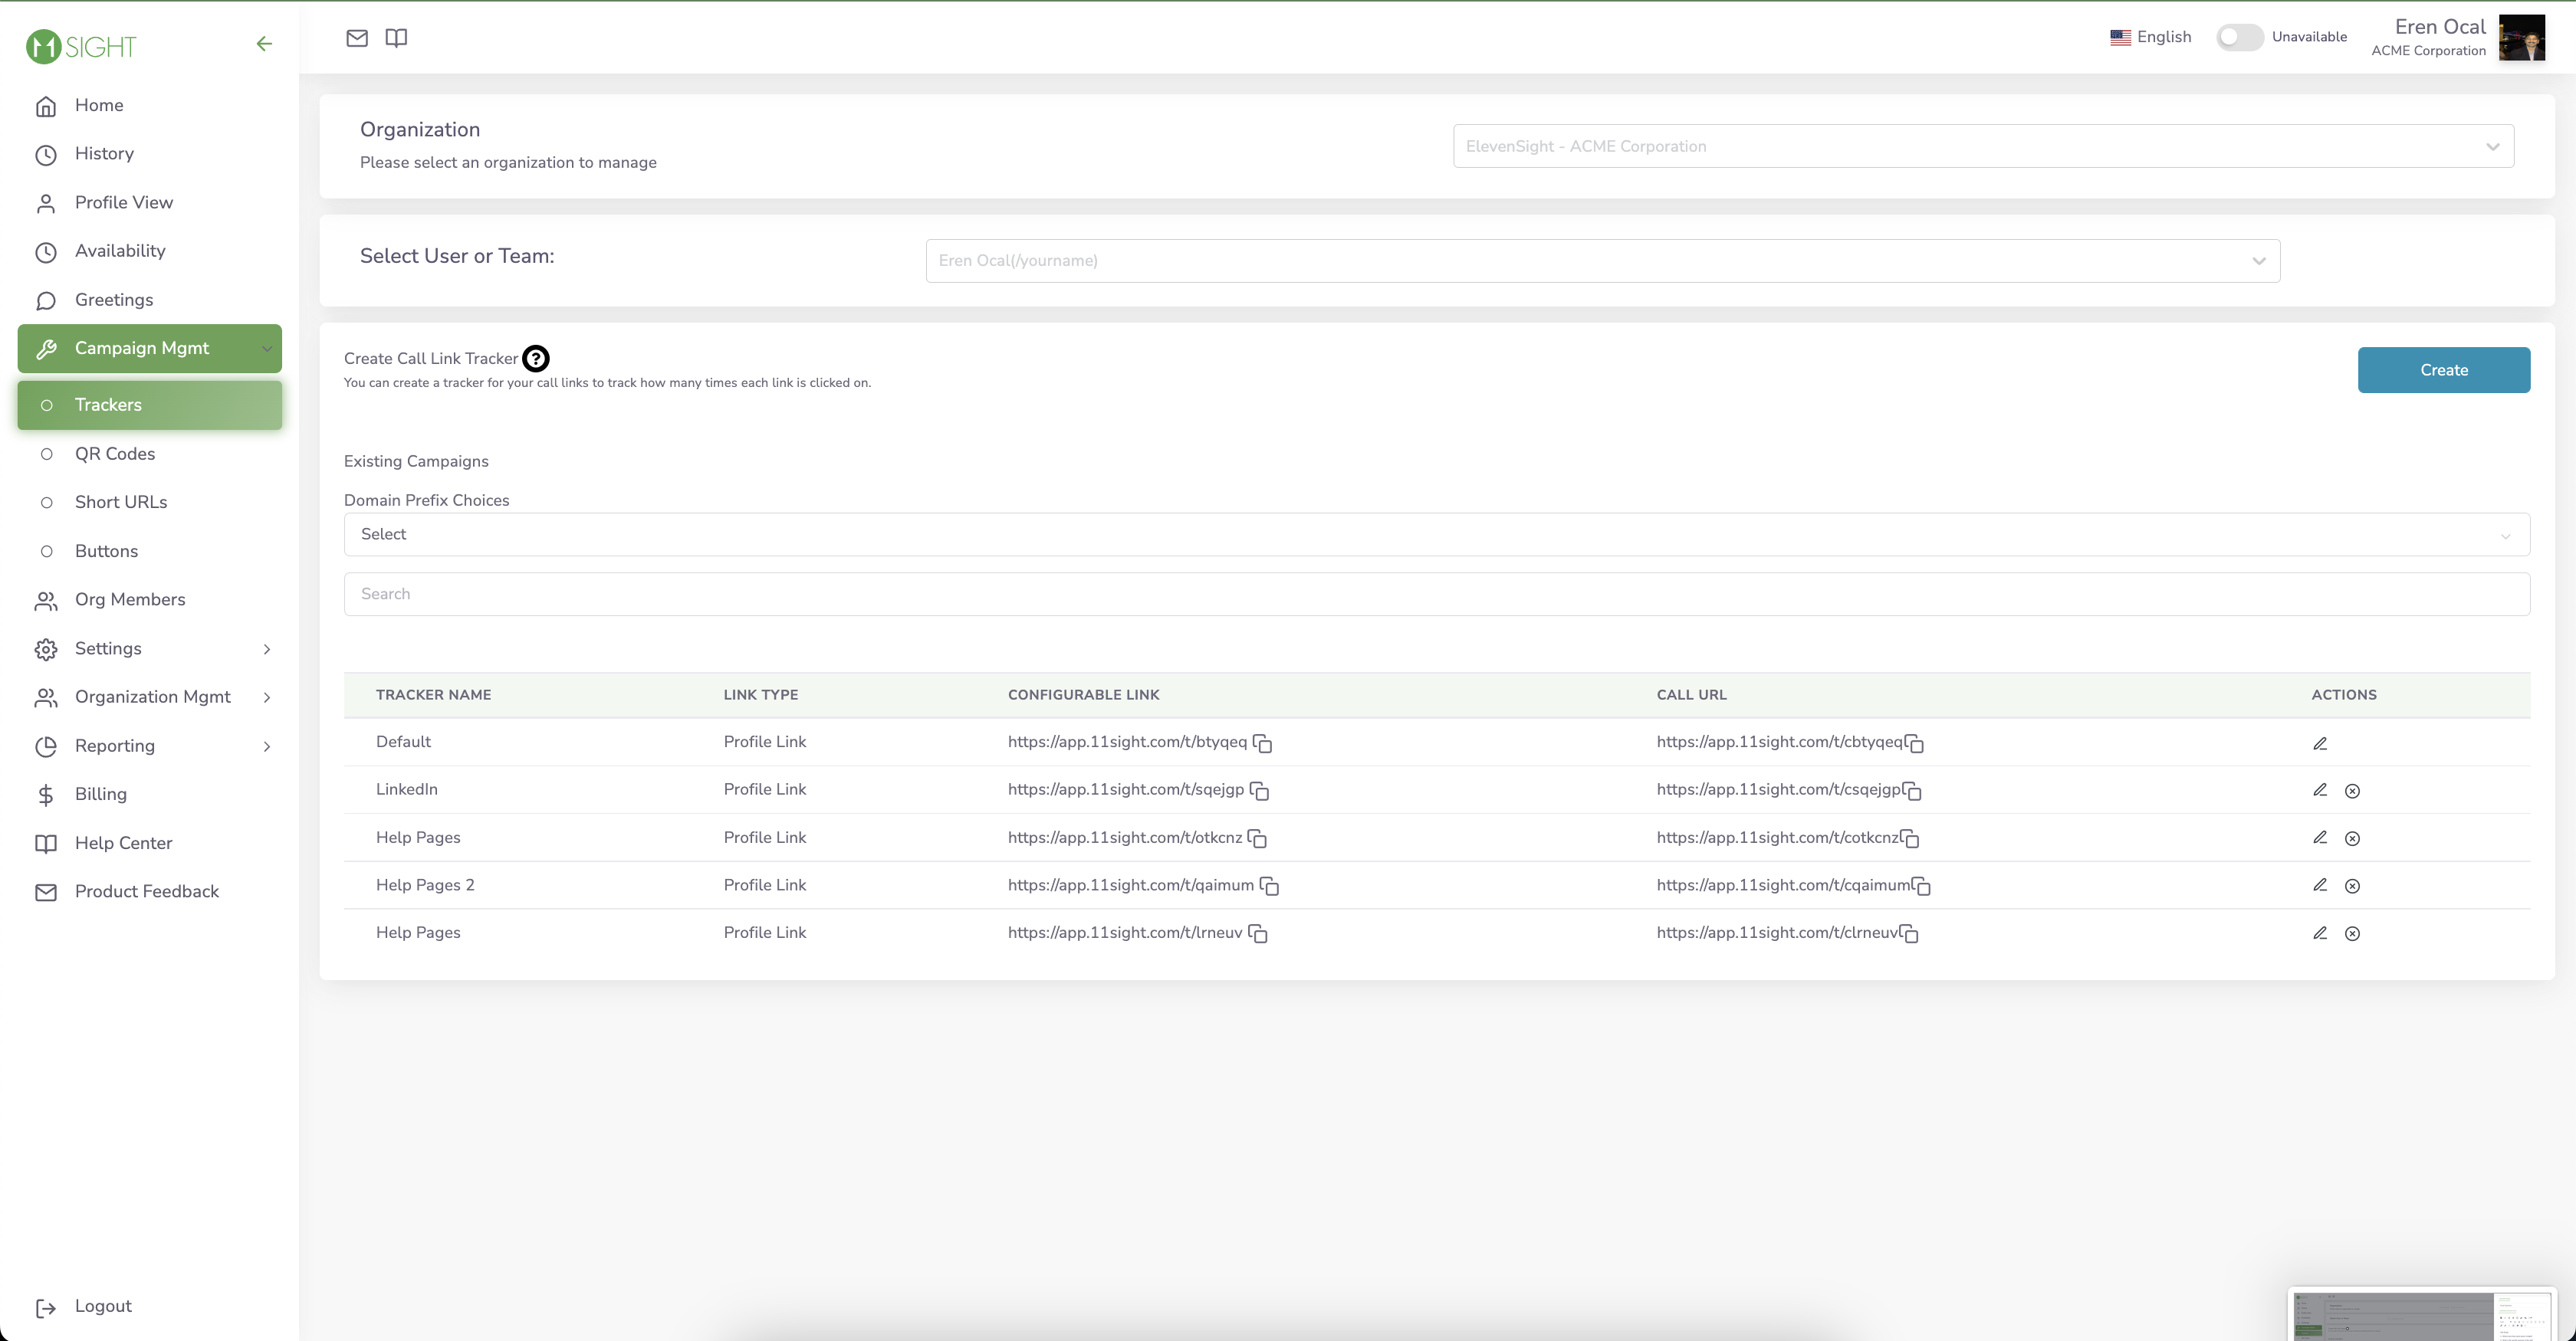2576x1341 pixels.
Task: Click the Create button
Action: coord(2443,369)
